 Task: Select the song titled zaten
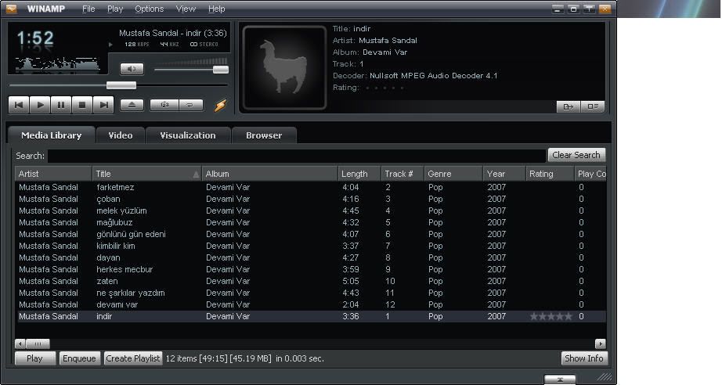(311, 281)
